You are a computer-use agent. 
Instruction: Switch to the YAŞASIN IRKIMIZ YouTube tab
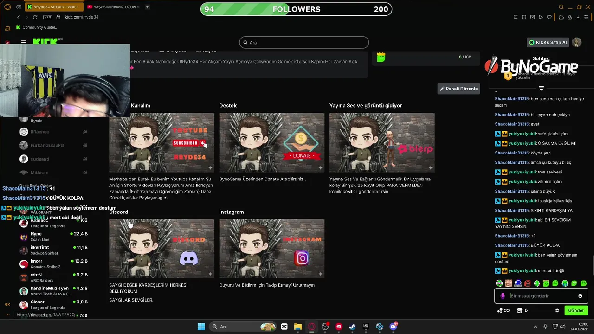point(114,7)
